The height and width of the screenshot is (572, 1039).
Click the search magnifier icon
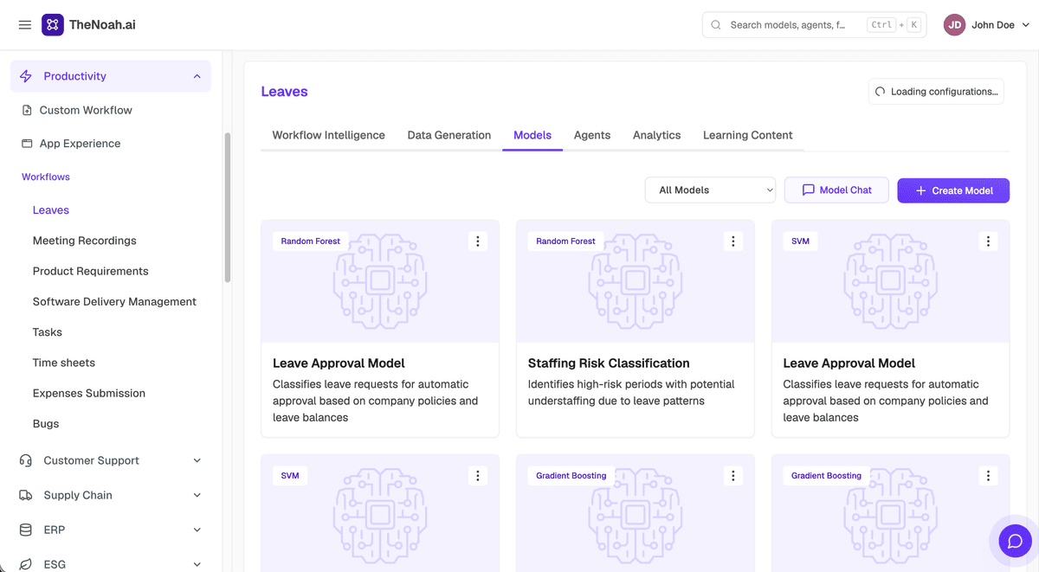(716, 25)
